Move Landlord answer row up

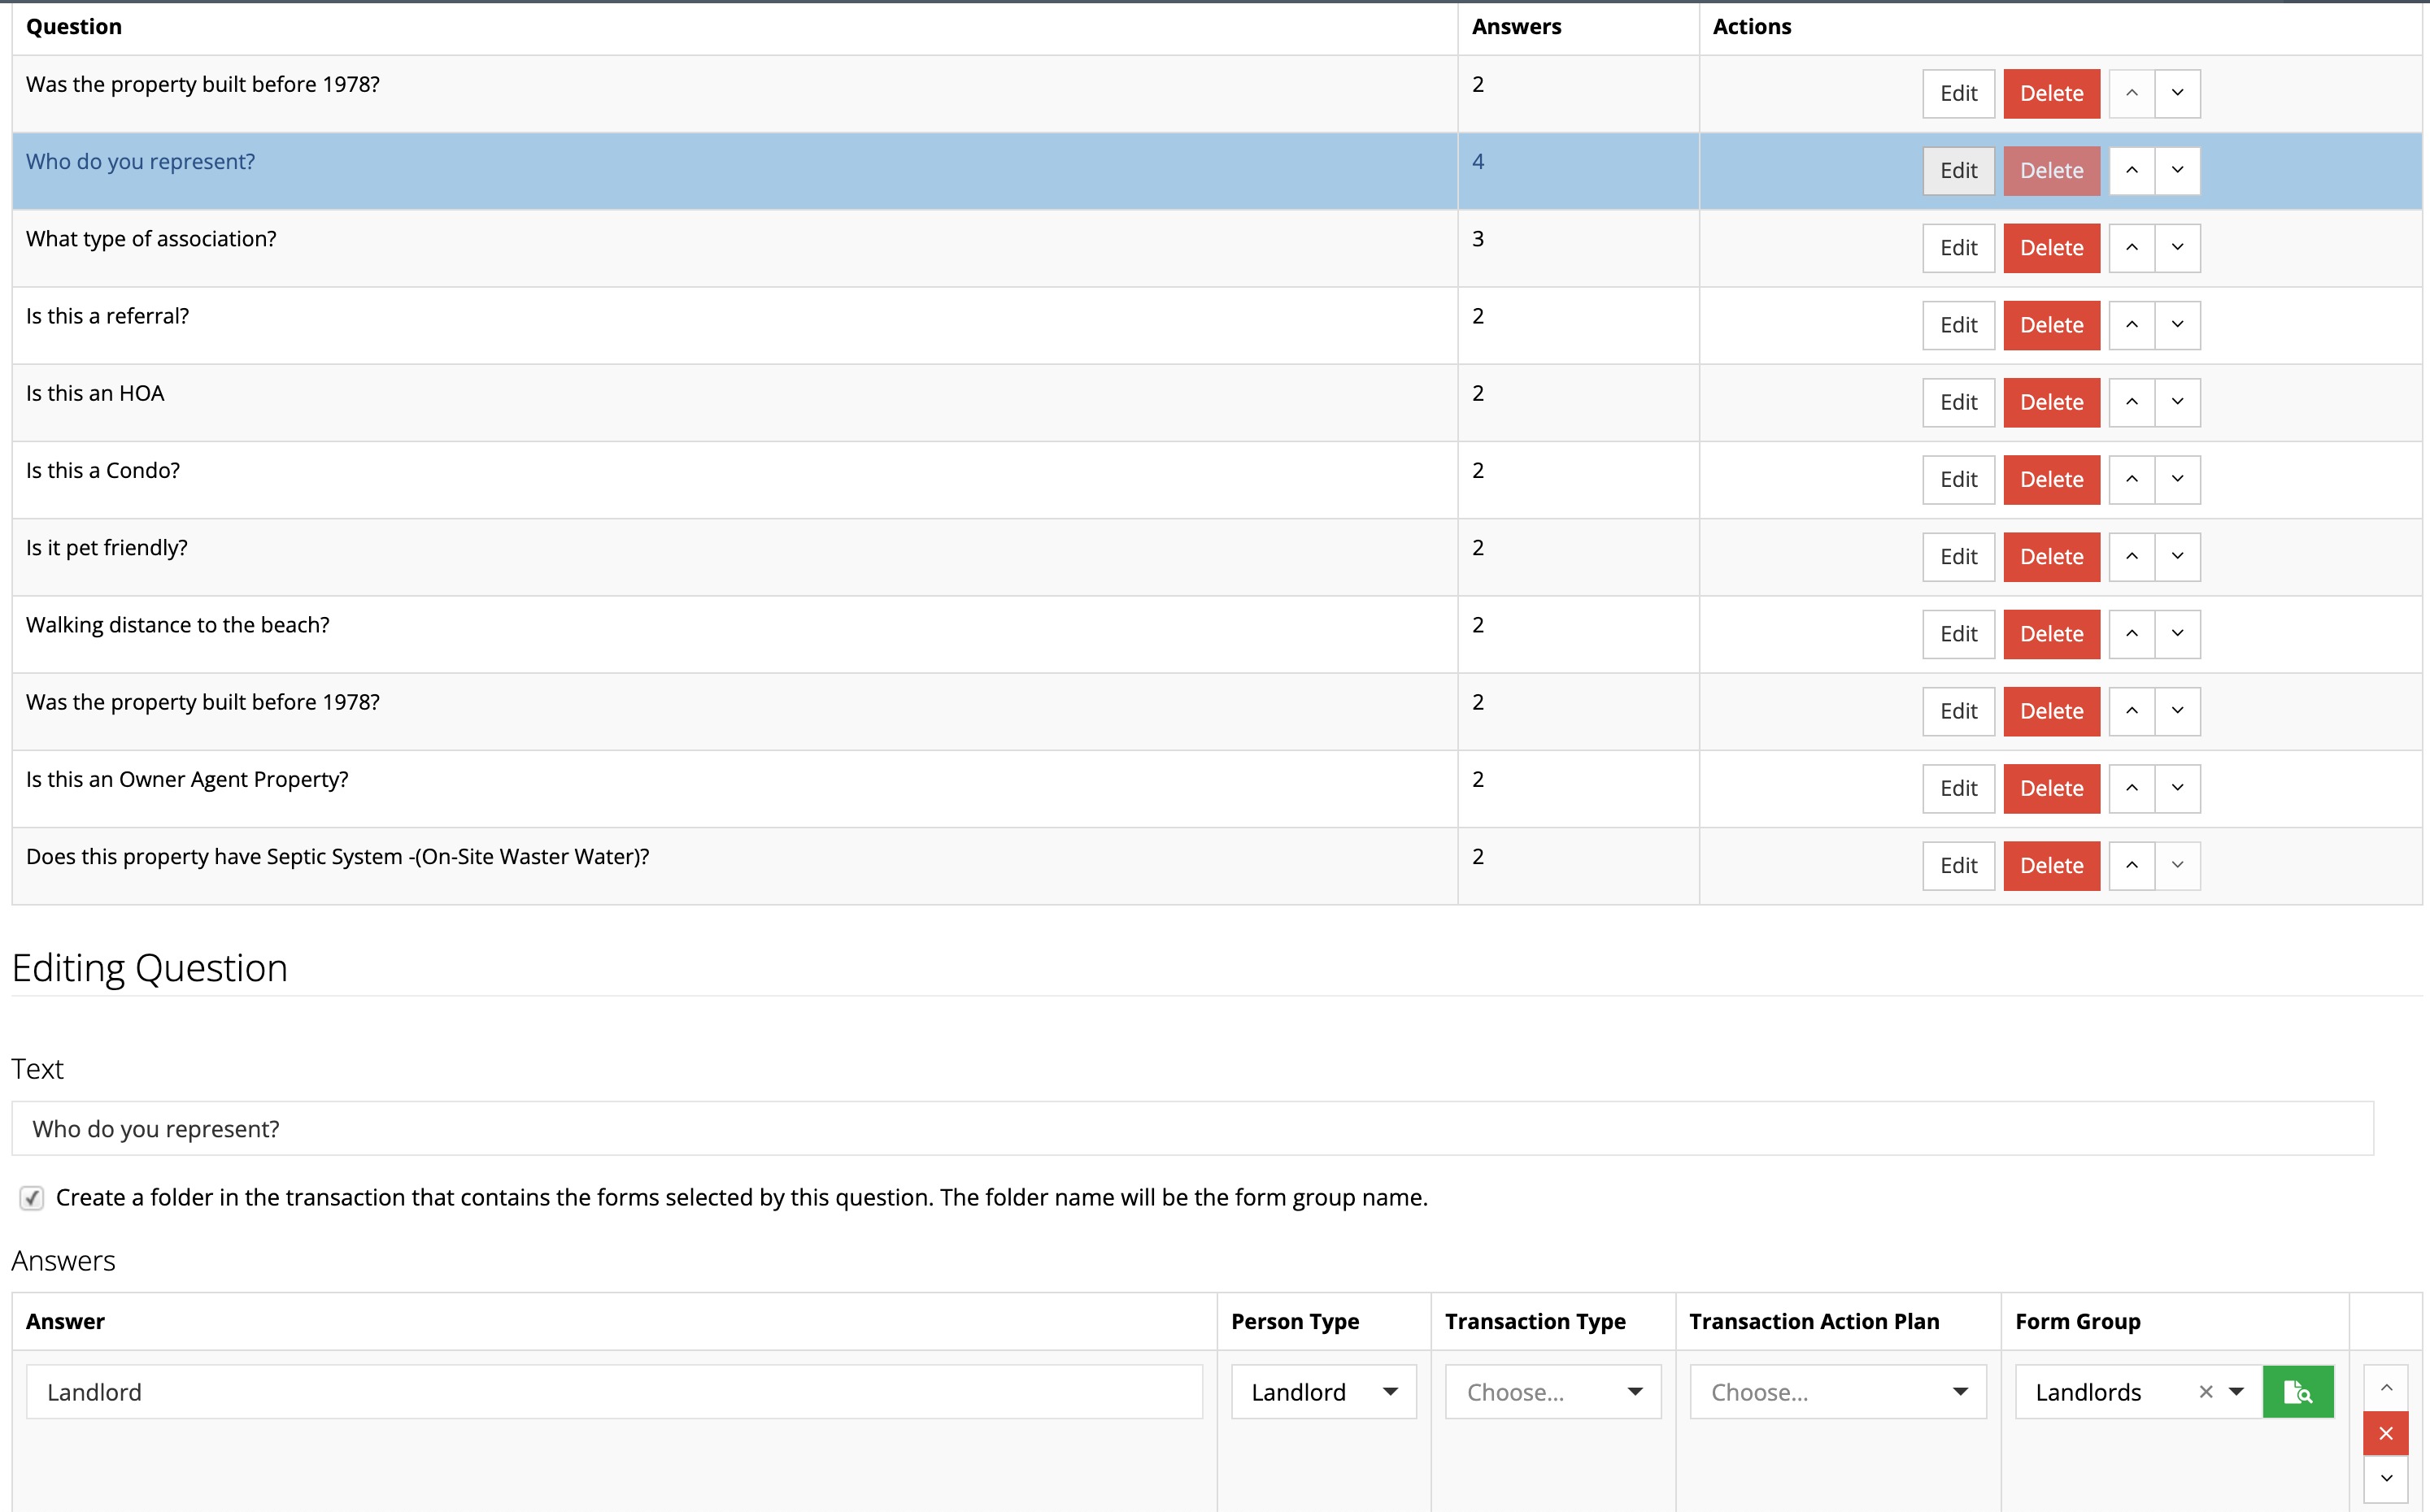coord(2385,1388)
